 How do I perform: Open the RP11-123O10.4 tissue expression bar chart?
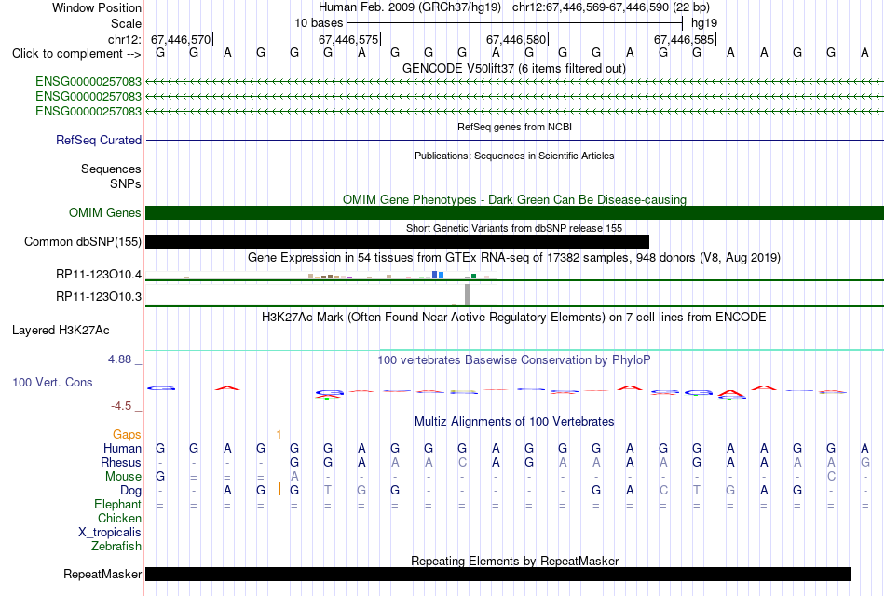pyautogui.click(x=321, y=275)
